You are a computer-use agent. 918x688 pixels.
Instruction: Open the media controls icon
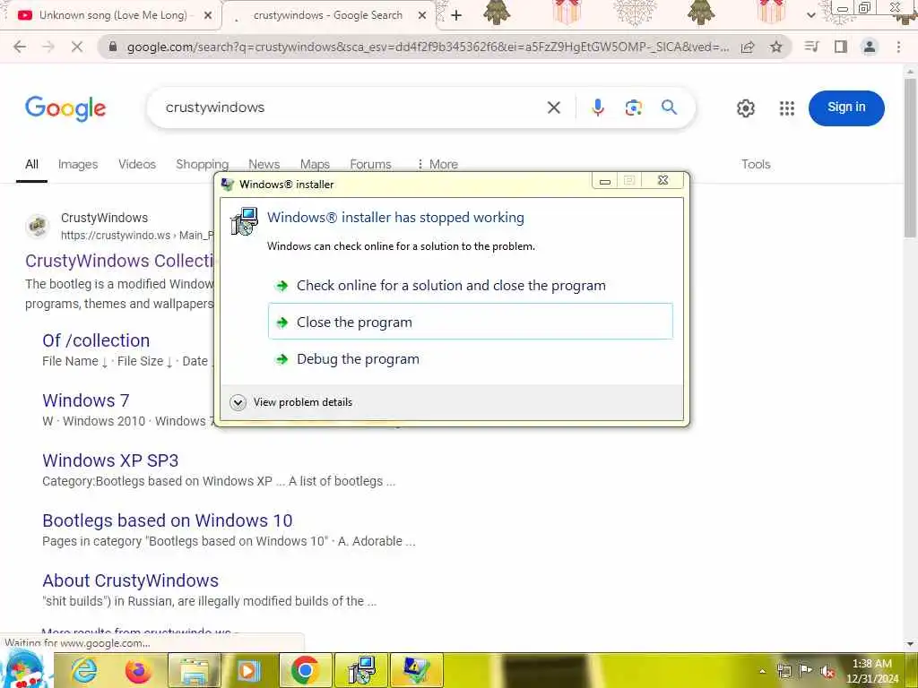pyautogui.click(x=811, y=47)
